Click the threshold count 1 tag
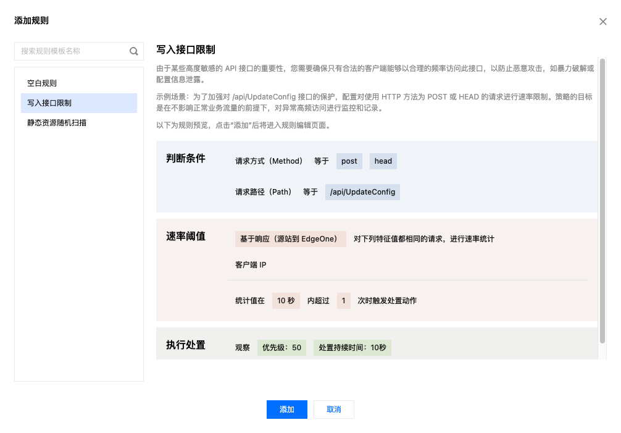621x433 pixels. tap(344, 301)
